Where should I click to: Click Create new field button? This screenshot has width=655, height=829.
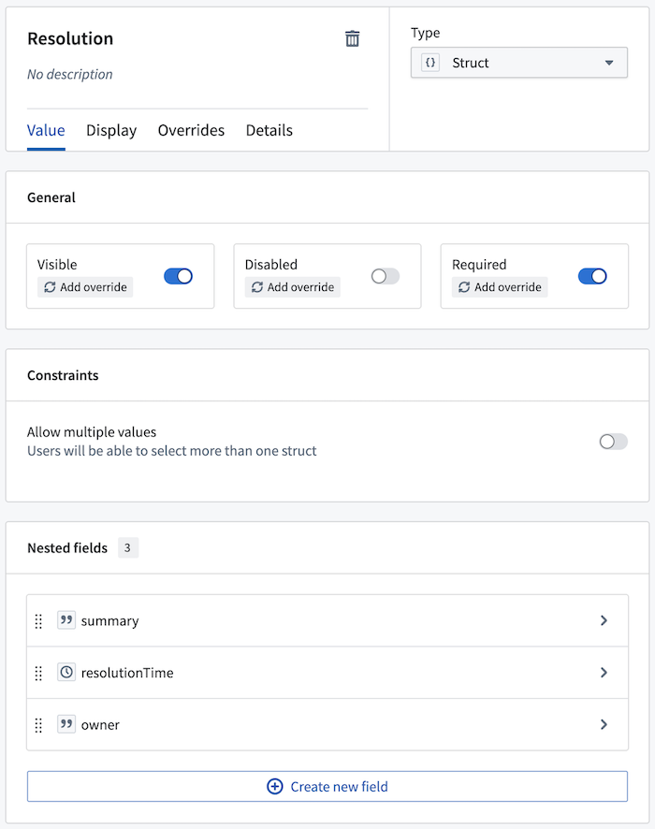pyautogui.click(x=327, y=787)
